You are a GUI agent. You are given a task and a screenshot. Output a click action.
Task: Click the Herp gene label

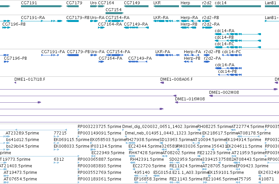(x=185, y=3)
